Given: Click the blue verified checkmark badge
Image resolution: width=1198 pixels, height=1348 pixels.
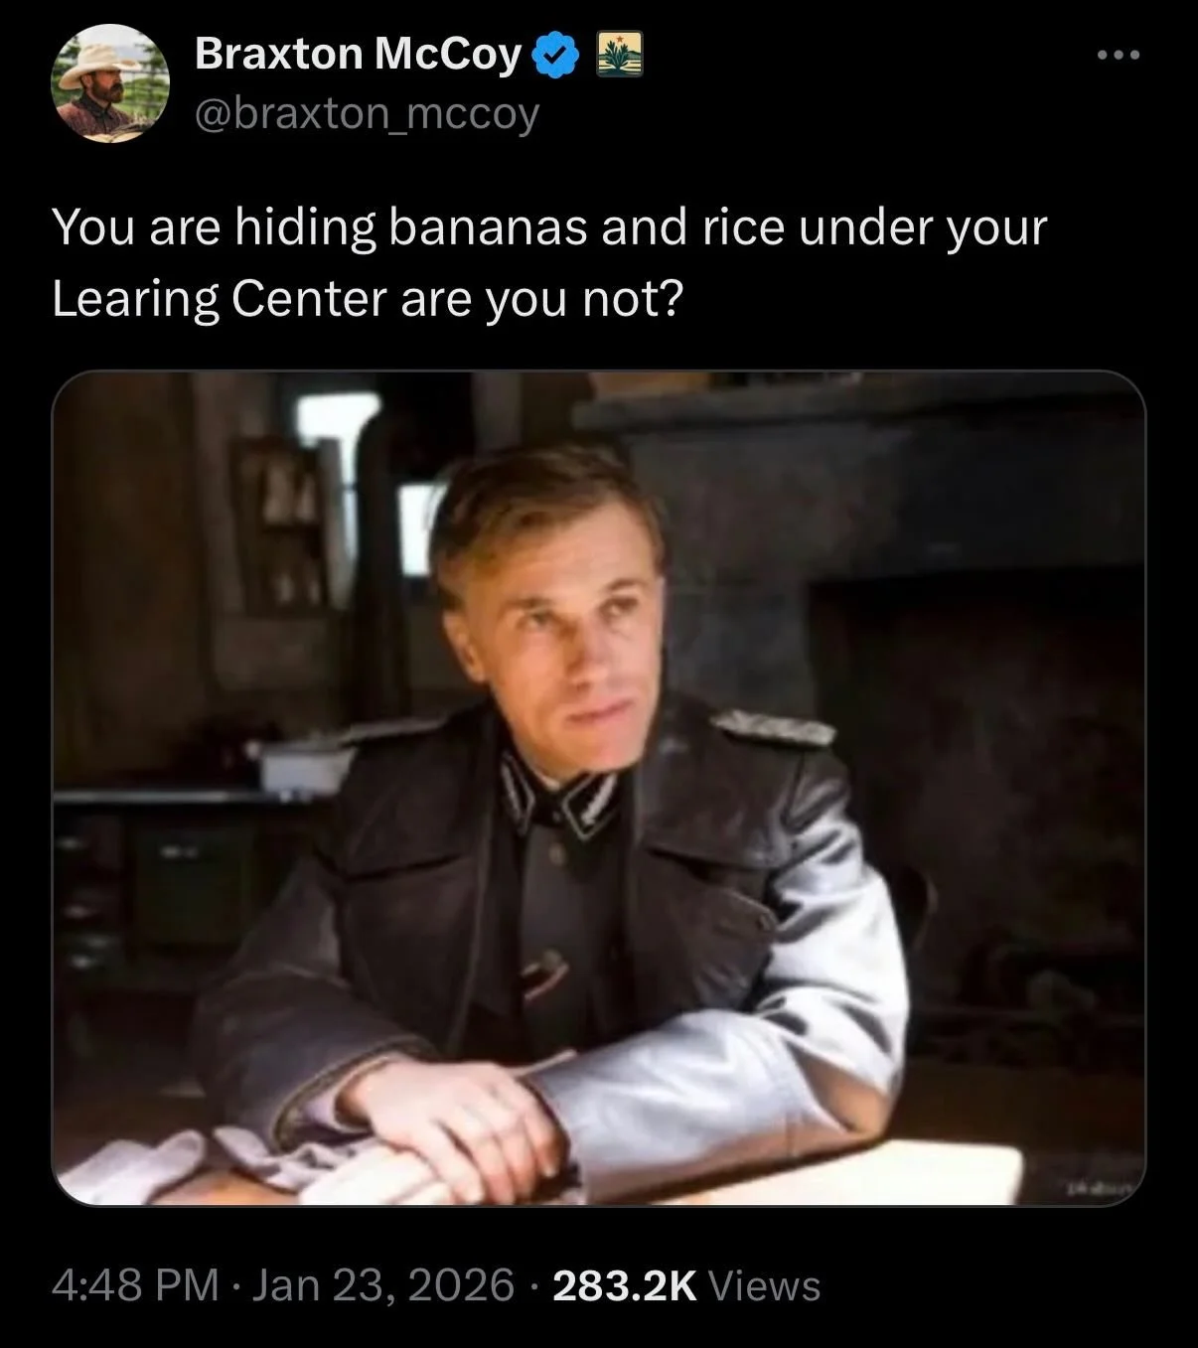Looking at the screenshot, I should (556, 56).
